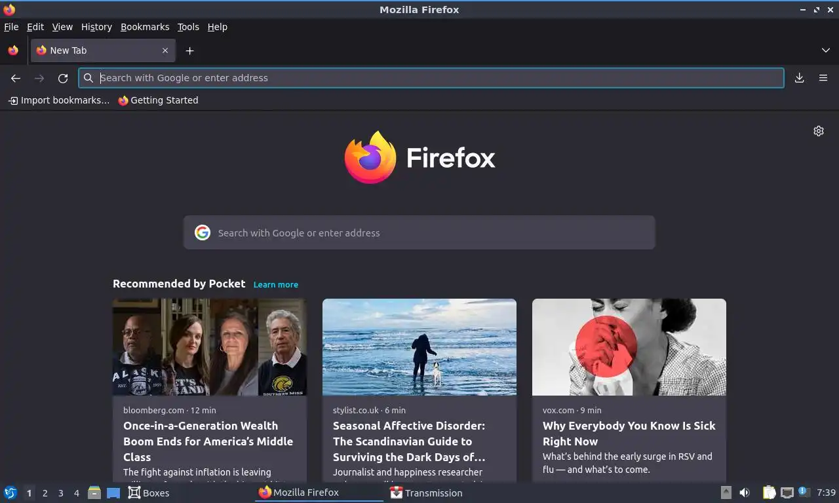Switch to workspace 2
This screenshot has width=839, height=503.
45,493
